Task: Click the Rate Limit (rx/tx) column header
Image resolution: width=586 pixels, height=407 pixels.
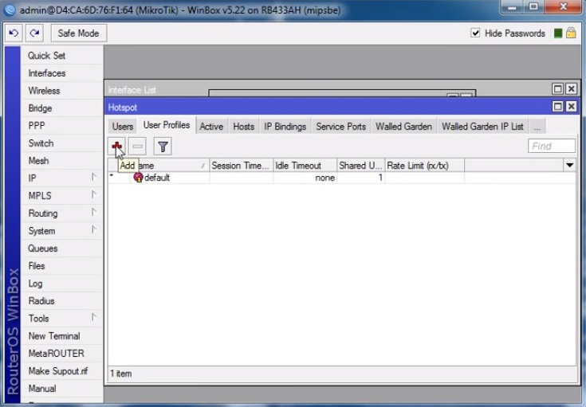Action: point(424,166)
